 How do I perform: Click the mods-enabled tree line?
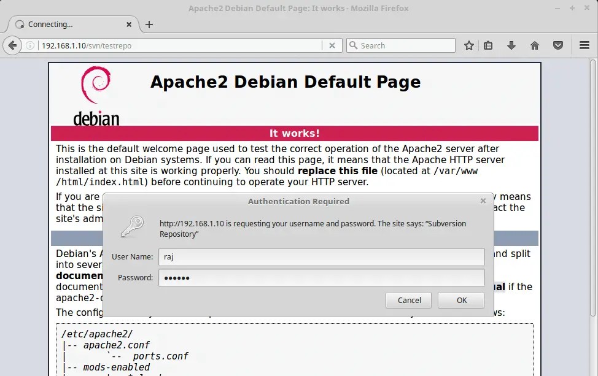(x=116, y=367)
